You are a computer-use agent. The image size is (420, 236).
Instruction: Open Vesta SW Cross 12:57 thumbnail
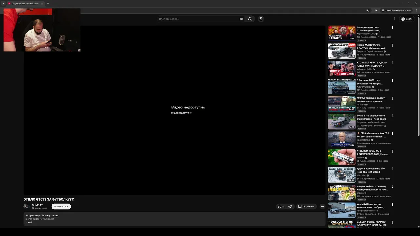(342, 210)
